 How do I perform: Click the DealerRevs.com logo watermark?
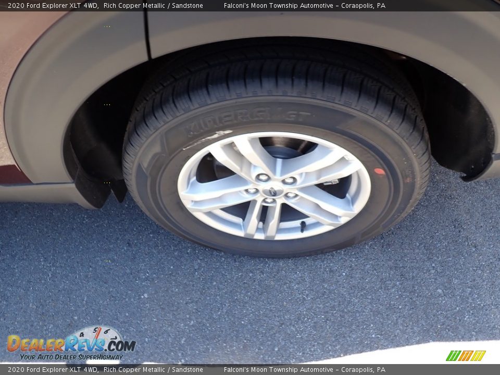click(71, 344)
